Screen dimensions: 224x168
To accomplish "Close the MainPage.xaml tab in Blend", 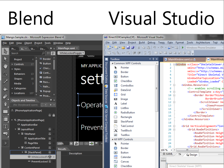I will (x=77, y=48).
